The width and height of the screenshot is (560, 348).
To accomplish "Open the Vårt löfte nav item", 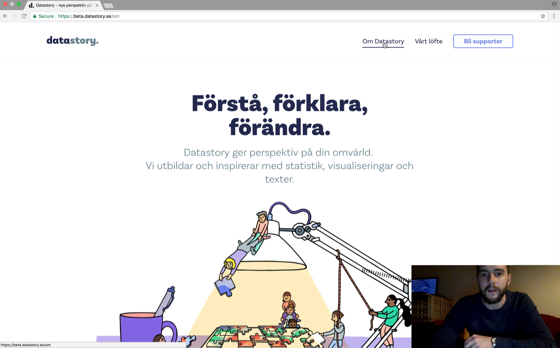I will pyautogui.click(x=428, y=41).
